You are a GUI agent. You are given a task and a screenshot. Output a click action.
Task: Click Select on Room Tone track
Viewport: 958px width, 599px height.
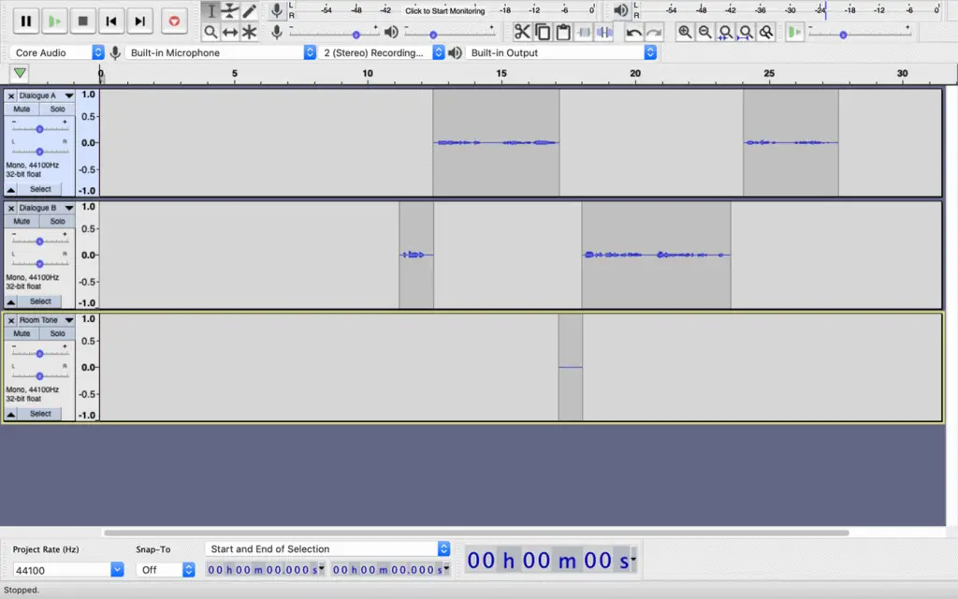(40, 414)
